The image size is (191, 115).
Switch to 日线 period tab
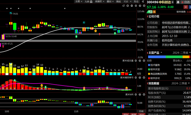click(141, 111)
